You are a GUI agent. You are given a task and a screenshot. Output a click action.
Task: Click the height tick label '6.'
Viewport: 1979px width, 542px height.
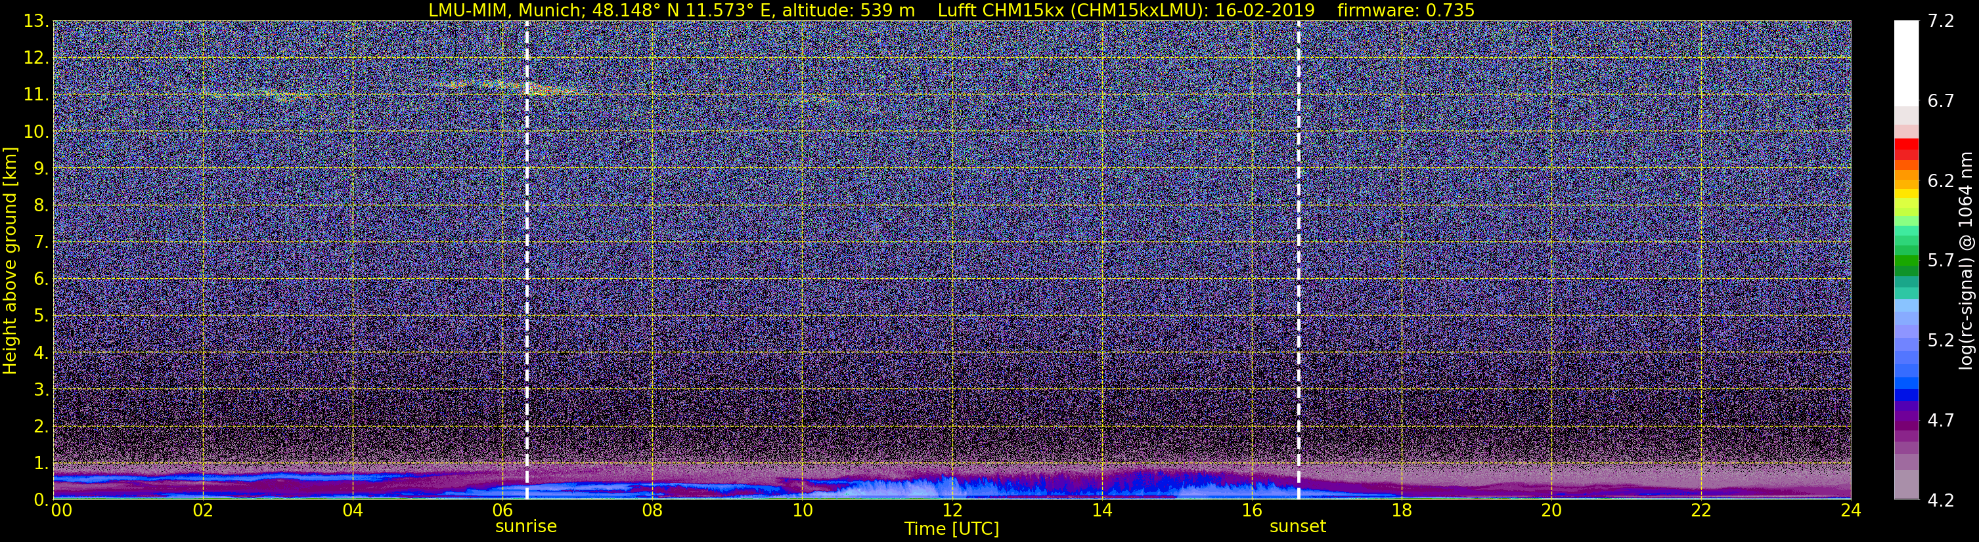coord(41,280)
